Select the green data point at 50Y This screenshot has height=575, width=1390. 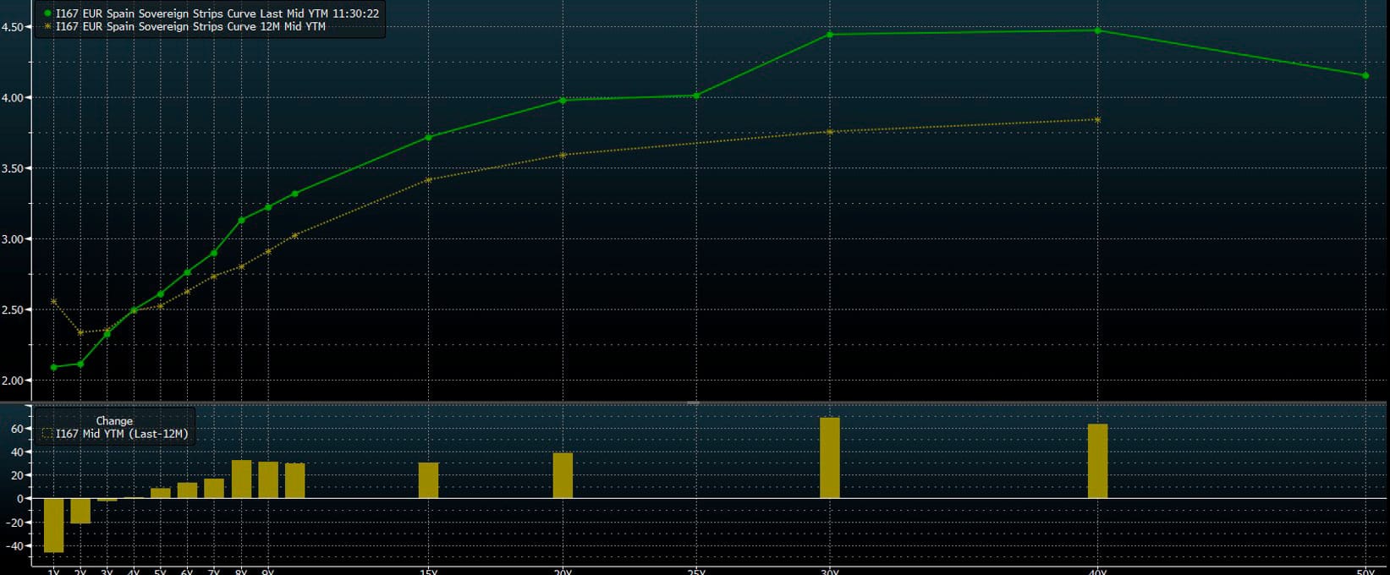(x=1365, y=76)
